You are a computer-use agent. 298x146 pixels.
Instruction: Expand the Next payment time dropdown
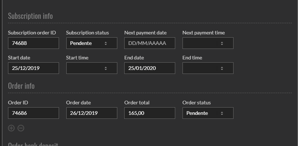[x=208, y=43]
